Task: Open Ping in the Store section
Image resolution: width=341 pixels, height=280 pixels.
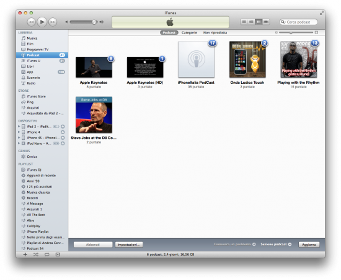Action: coord(42,102)
